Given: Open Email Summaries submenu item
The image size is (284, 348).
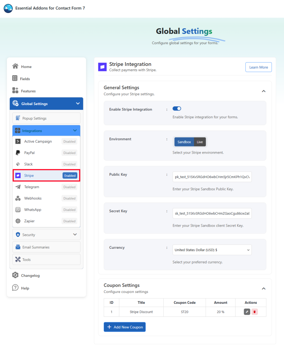Looking at the screenshot, I should (46, 247).
